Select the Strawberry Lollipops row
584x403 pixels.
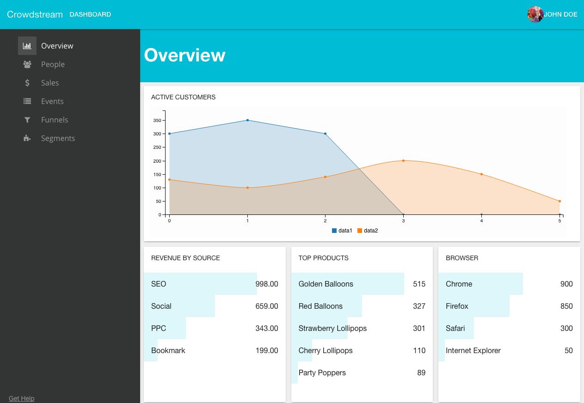[362, 328]
